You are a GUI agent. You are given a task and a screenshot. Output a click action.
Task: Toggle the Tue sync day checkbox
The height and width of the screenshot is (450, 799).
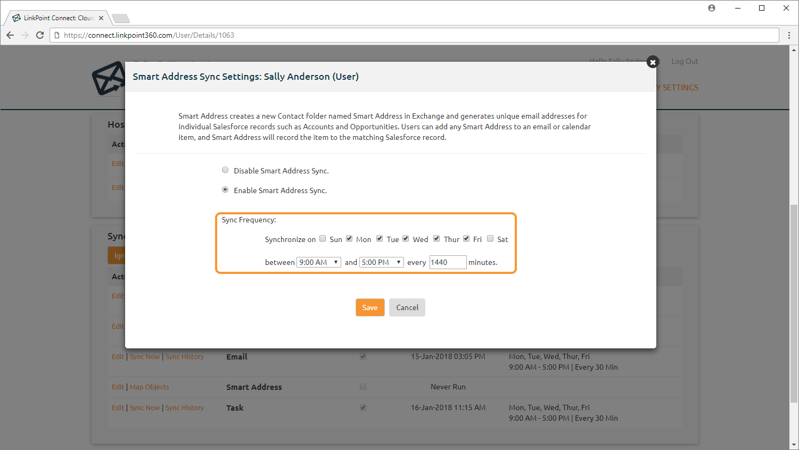[380, 238]
